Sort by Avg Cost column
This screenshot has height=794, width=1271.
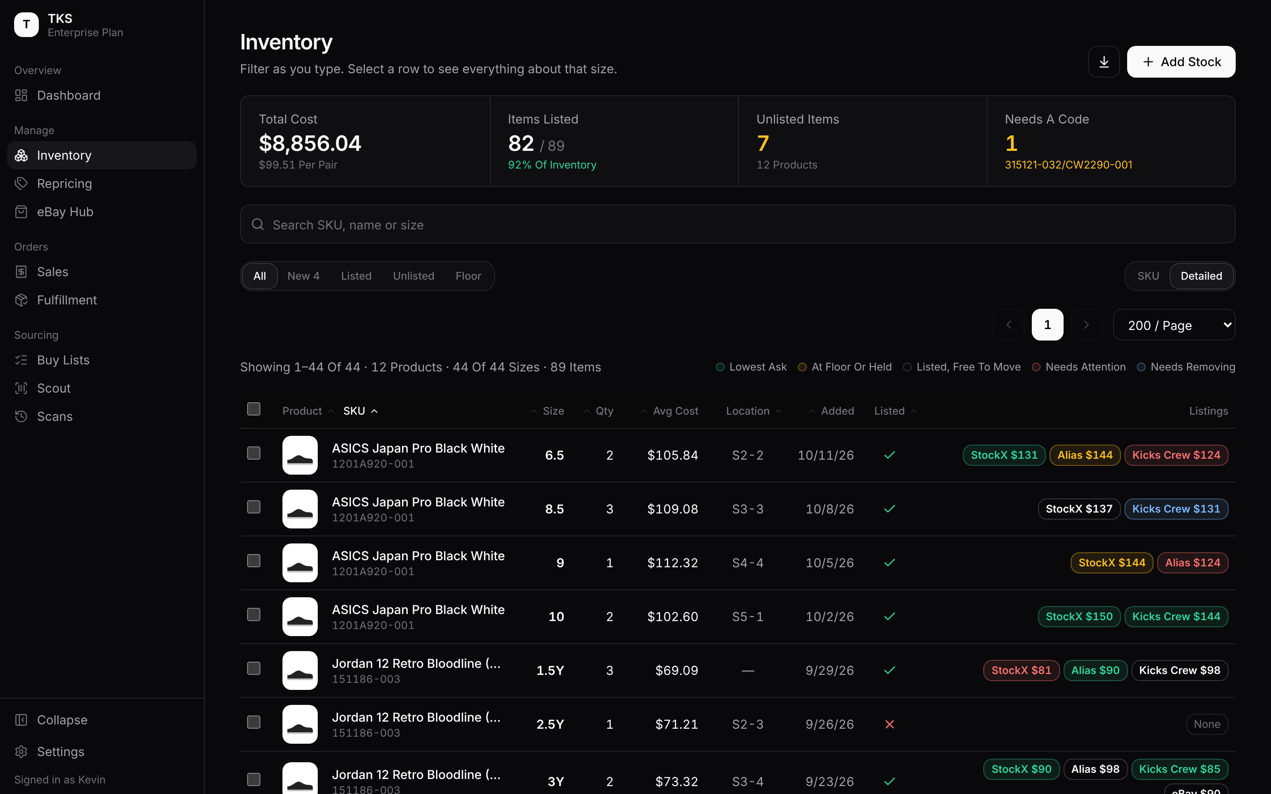(x=669, y=411)
